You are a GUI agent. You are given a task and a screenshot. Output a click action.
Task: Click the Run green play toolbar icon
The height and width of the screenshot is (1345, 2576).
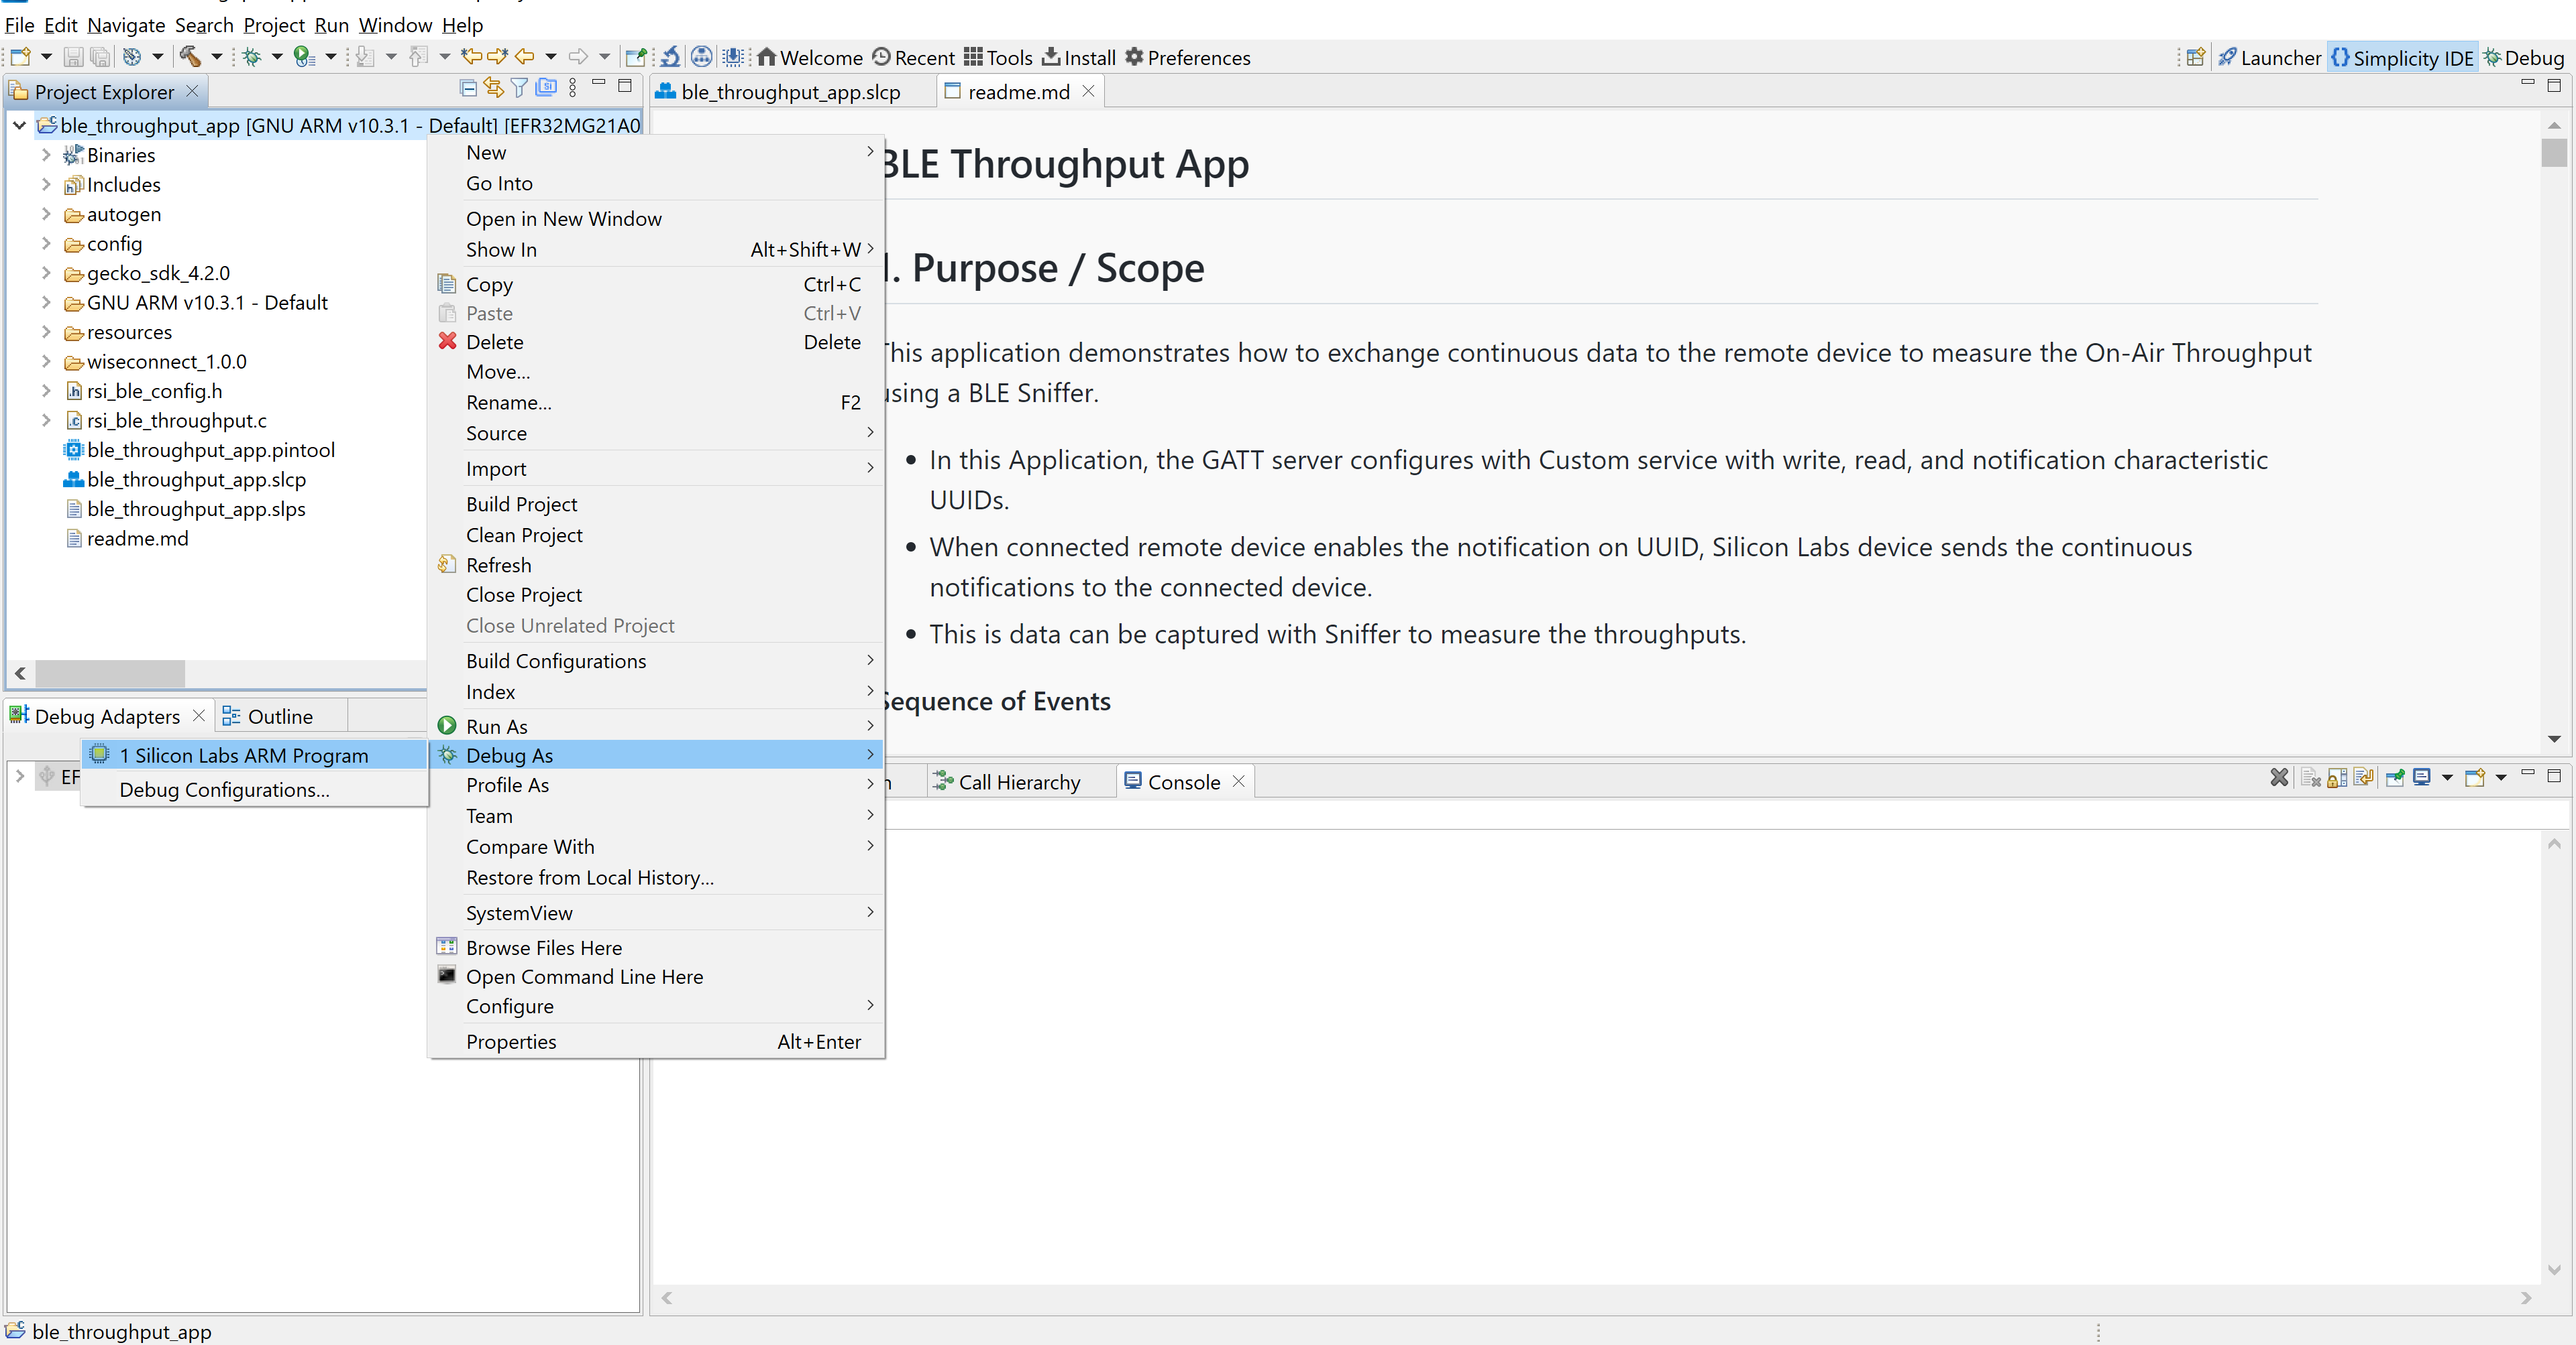(x=304, y=57)
